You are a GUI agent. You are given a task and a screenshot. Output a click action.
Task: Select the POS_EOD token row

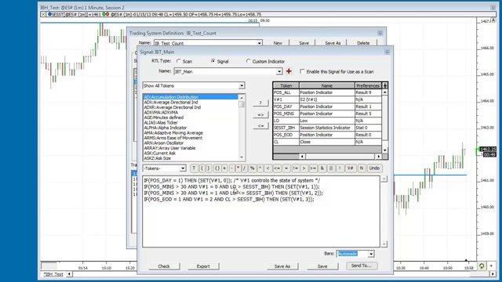click(327, 135)
